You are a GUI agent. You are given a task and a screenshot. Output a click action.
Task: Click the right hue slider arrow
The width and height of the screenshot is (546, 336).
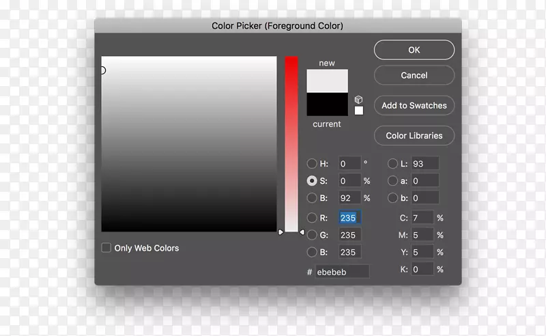point(302,232)
